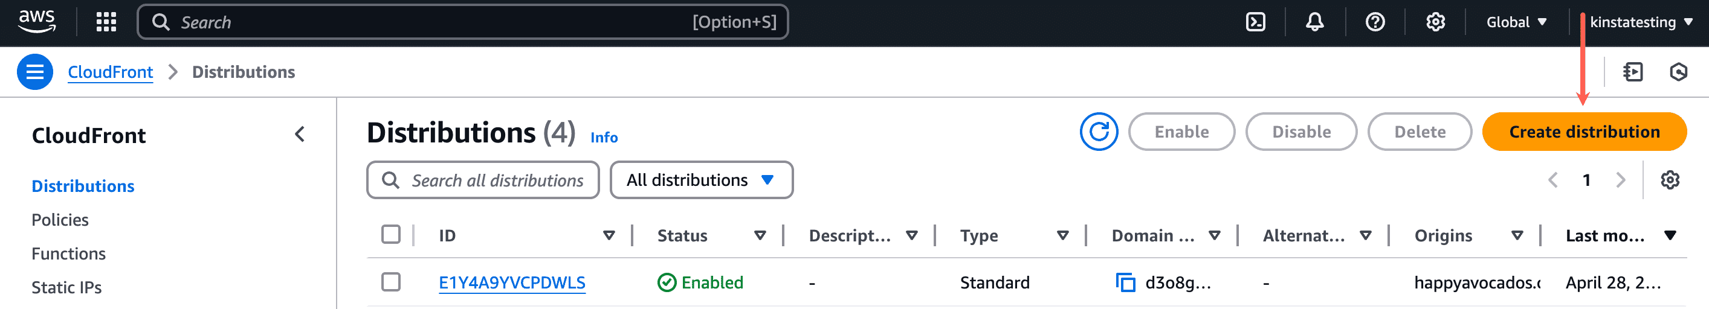Open notifications bell
Image resolution: width=1709 pixels, height=309 pixels.
[x=1314, y=22]
